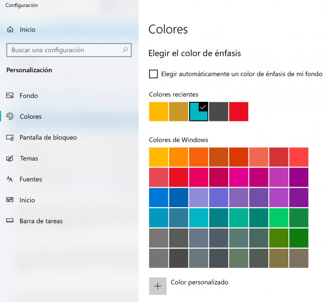
Task: Click the home icon next to Inicio
Action: [10, 30]
